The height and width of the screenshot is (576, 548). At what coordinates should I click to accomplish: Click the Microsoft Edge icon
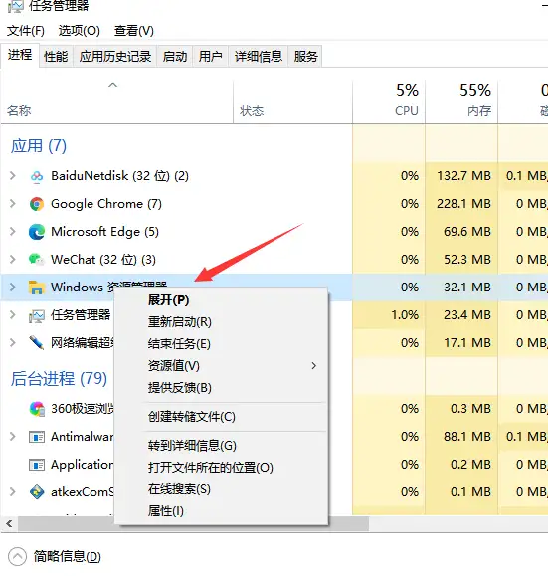click(x=37, y=232)
